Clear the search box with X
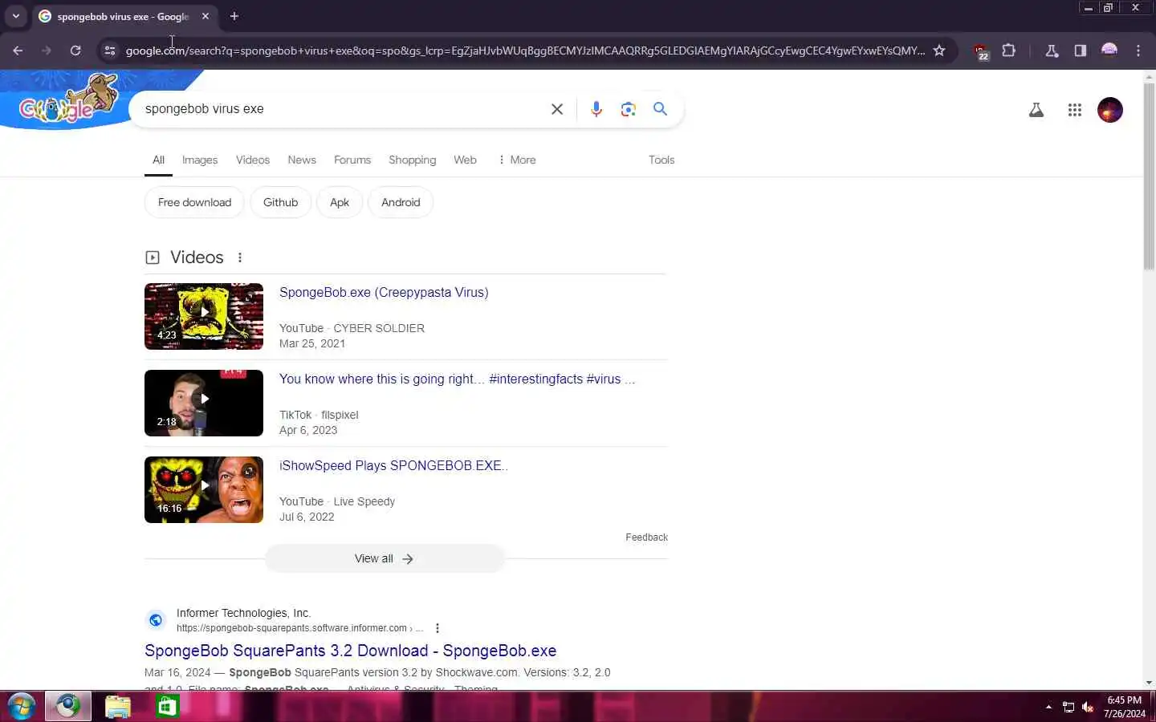1156x722 pixels. 557,109
